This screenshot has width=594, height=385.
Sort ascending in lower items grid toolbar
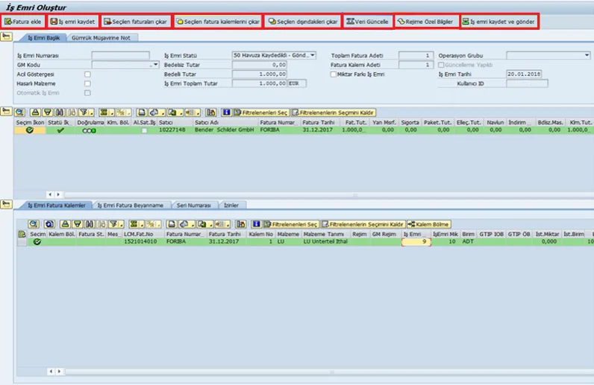pos(65,224)
